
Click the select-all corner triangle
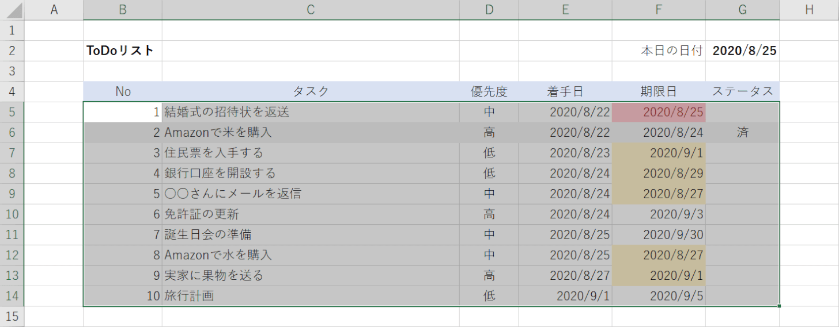pyautogui.click(x=12, y=10)
